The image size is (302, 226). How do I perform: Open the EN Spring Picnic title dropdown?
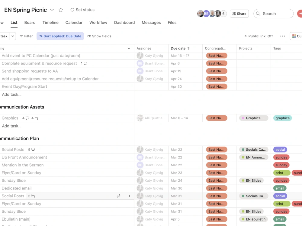[52, 10]
